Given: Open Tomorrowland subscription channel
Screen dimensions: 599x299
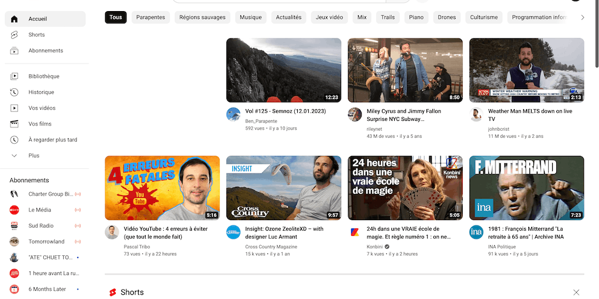Looking at the screenshot, I should [46, 242].
